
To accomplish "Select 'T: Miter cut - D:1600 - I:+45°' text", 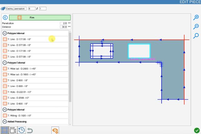I will (x=22, y=74).
